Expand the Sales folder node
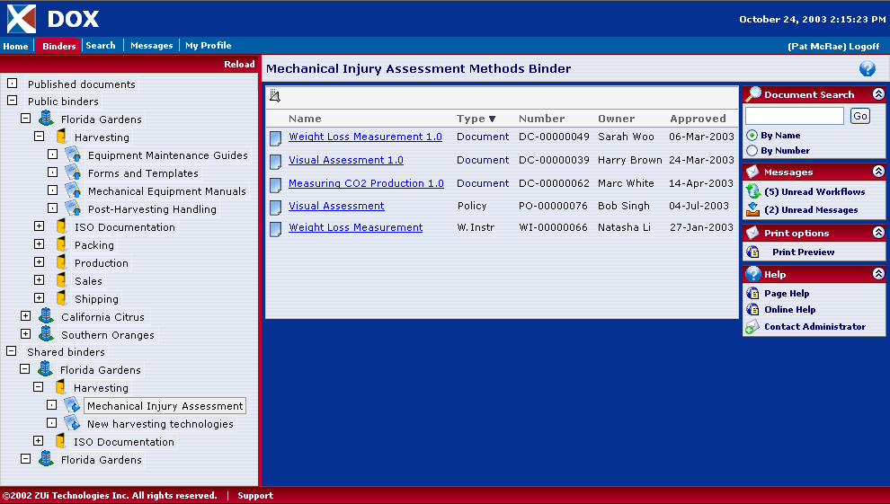Viewport: 890px width, 504px height. 40,279
